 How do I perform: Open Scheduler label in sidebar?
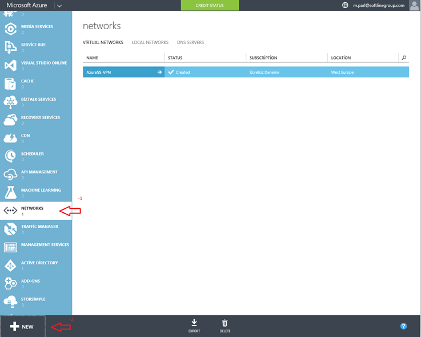[33, 153]
